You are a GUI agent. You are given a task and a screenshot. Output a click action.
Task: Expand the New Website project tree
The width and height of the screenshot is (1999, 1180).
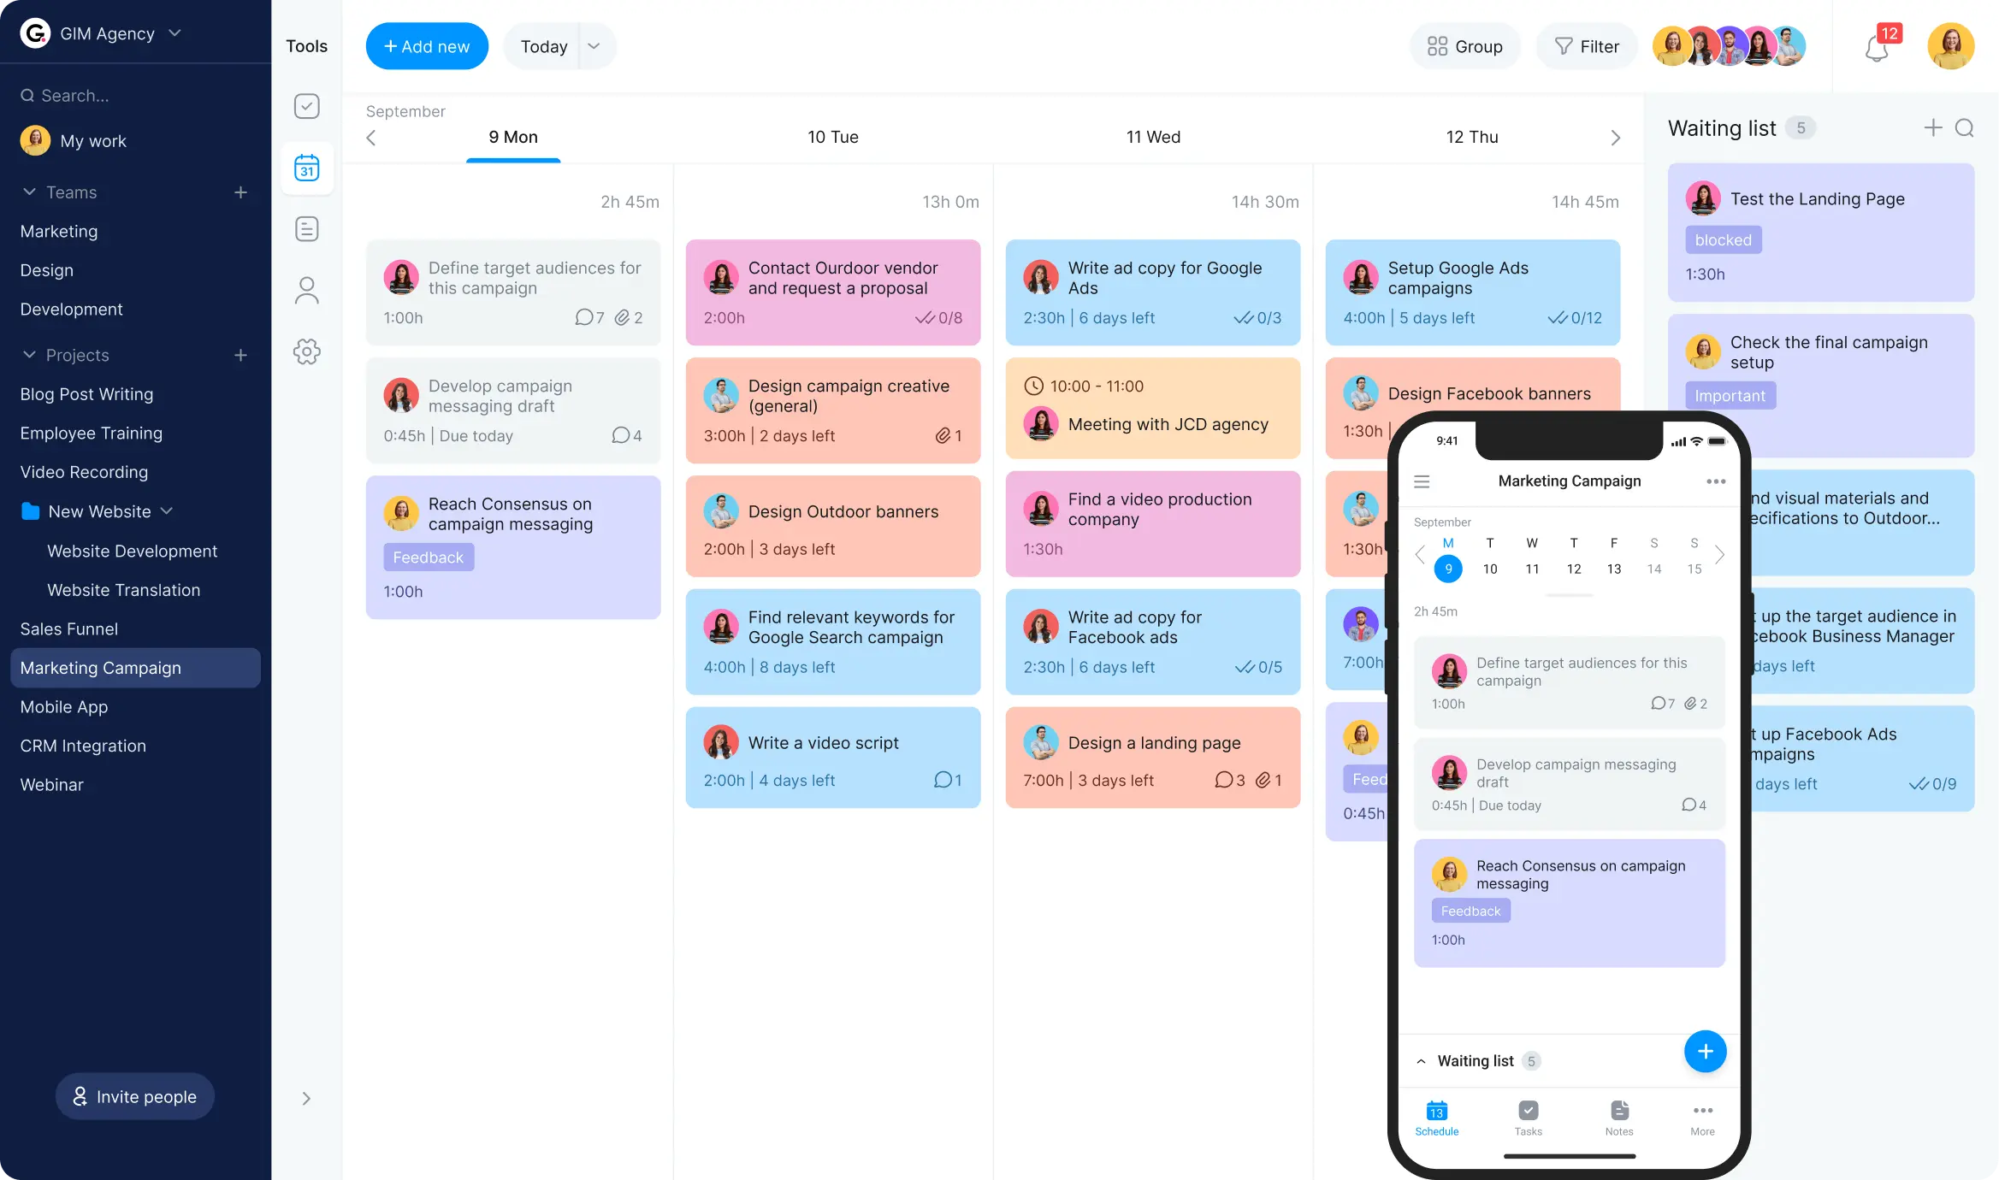tap(166, 511)
